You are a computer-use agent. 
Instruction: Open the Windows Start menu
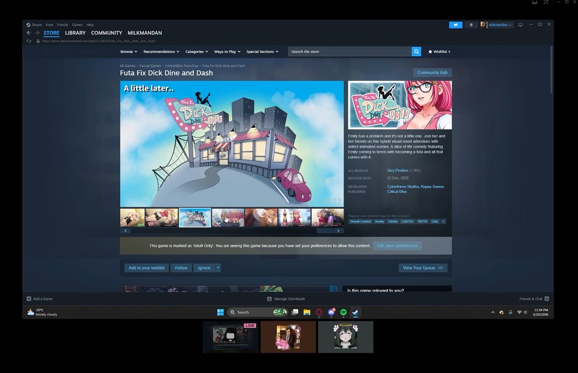click(x=220, y=312)
